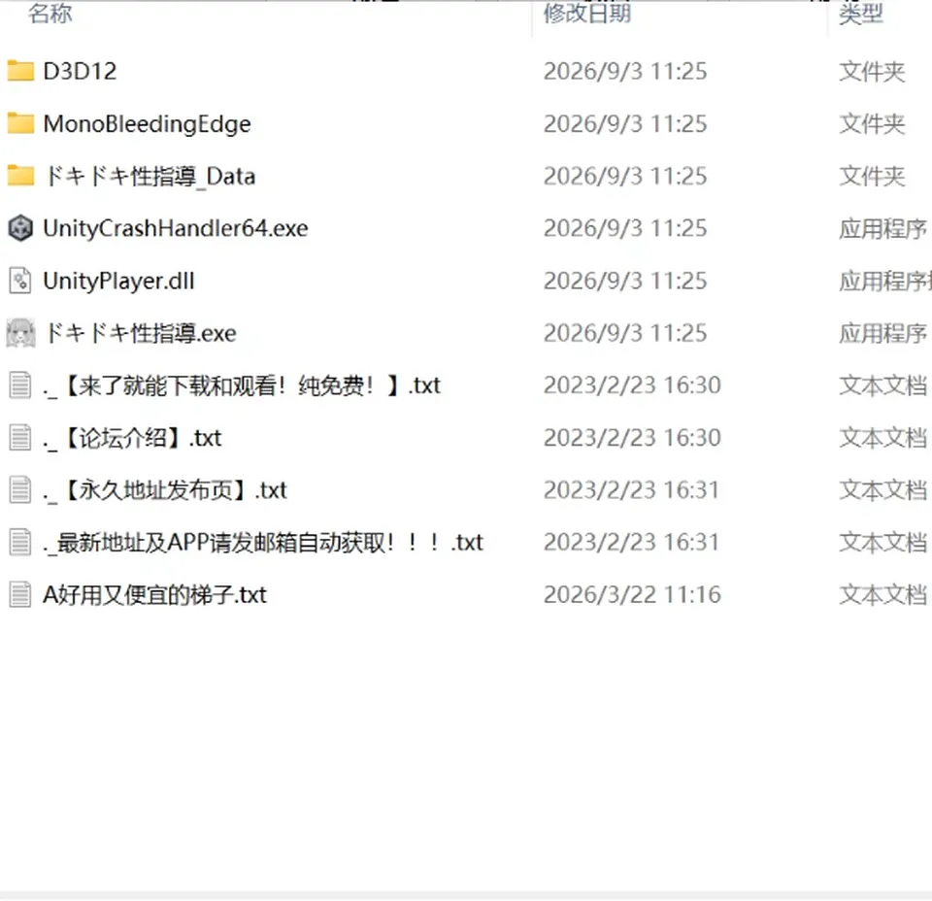Select the D3D12 folder icon

pos(20,71)
